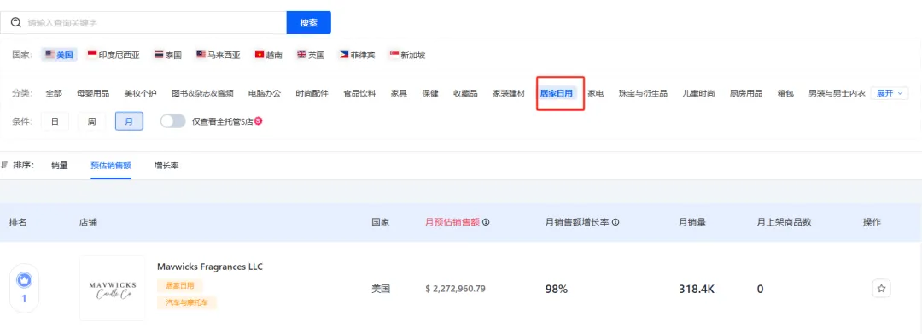Screen dimensions: 922x334
Task: Select 保健 category
Action: pyautogui.click(x=430, y=93)
